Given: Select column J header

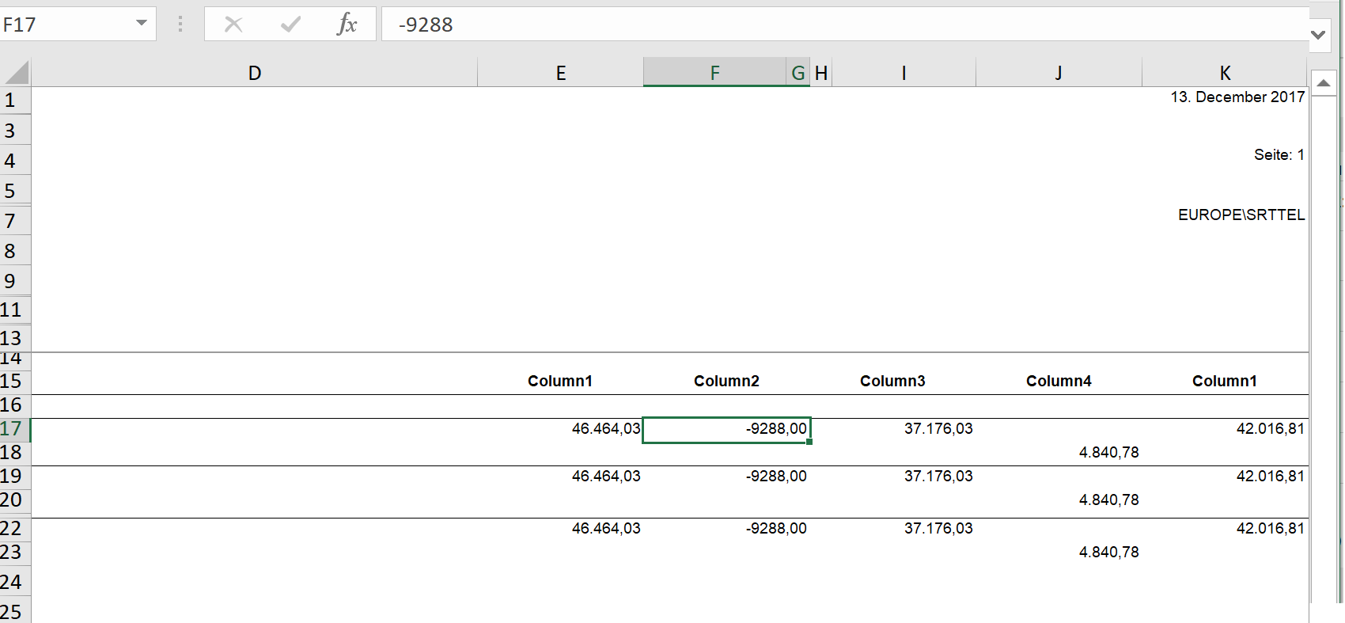Looking at the screenshot, I should [x=1058, y=74].
